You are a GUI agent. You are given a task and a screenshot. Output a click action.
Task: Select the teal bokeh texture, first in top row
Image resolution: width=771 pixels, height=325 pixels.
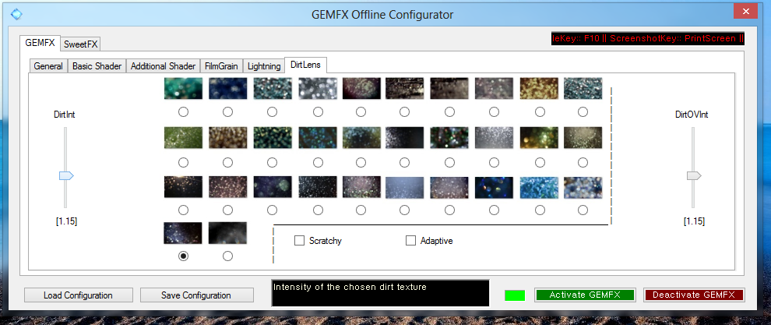(x=184, y=89)
